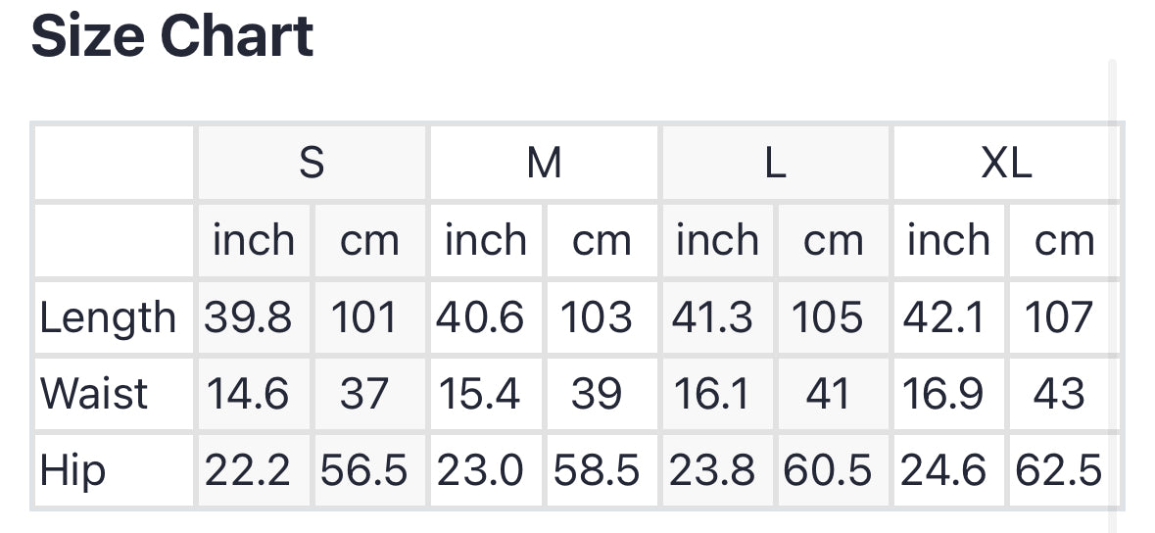The width and height of the screenshot is (1155, 533).
Task: Select the S size column header
Action: point(312,163)
